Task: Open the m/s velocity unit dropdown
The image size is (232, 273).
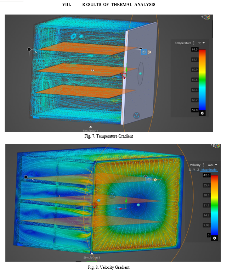Action: (x=213, y=165)
